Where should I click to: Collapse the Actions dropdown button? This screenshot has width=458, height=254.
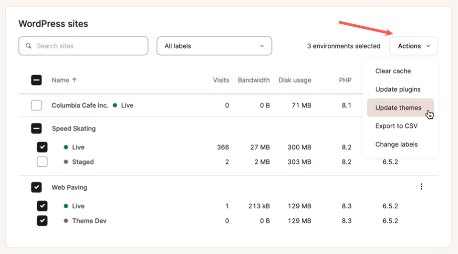click(414, 46)
